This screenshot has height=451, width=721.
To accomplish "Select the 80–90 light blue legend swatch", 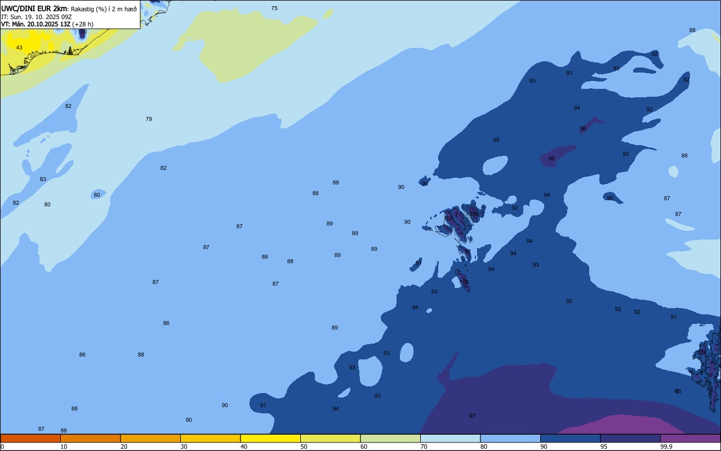I will pos(510,438).
